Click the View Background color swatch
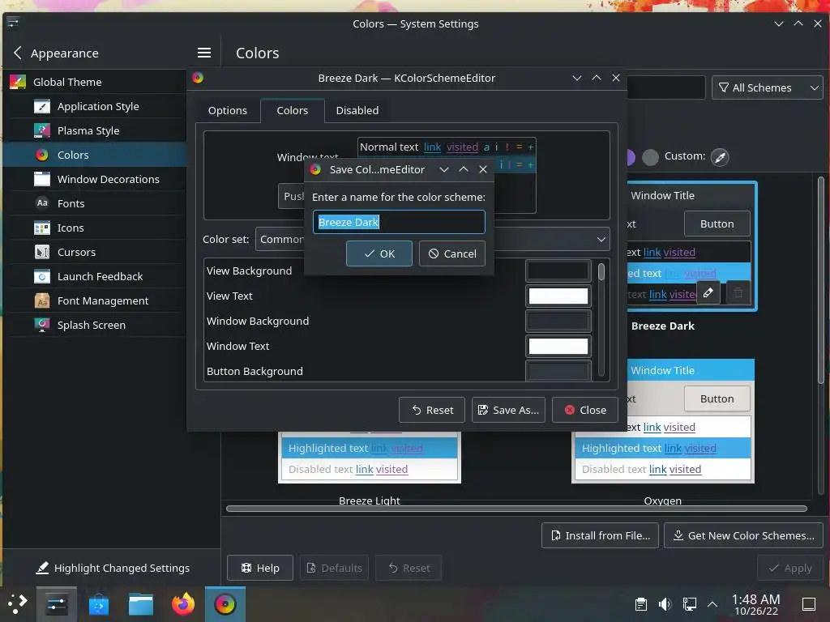830x622 pixels. [x=558, y=271]
